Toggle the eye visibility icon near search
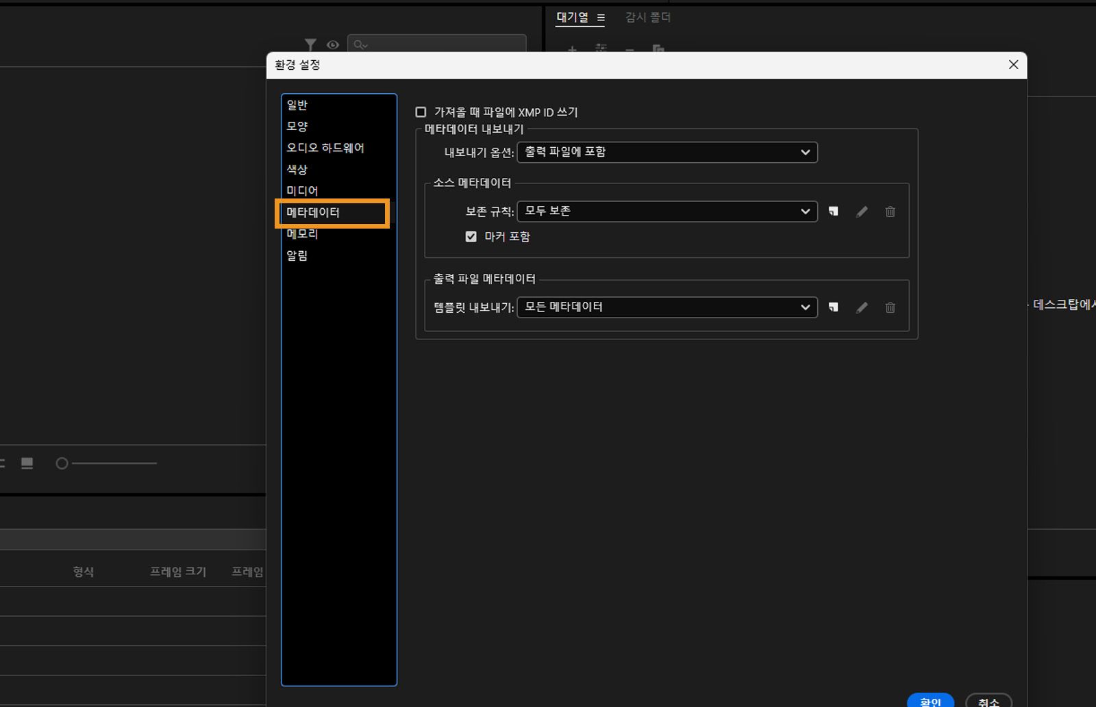 click(x=333, y=44)
